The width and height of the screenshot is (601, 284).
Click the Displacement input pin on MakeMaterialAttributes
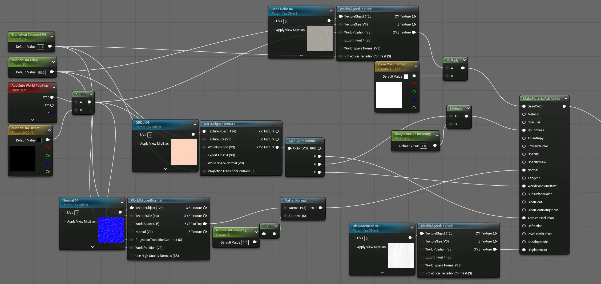(524, 250)
